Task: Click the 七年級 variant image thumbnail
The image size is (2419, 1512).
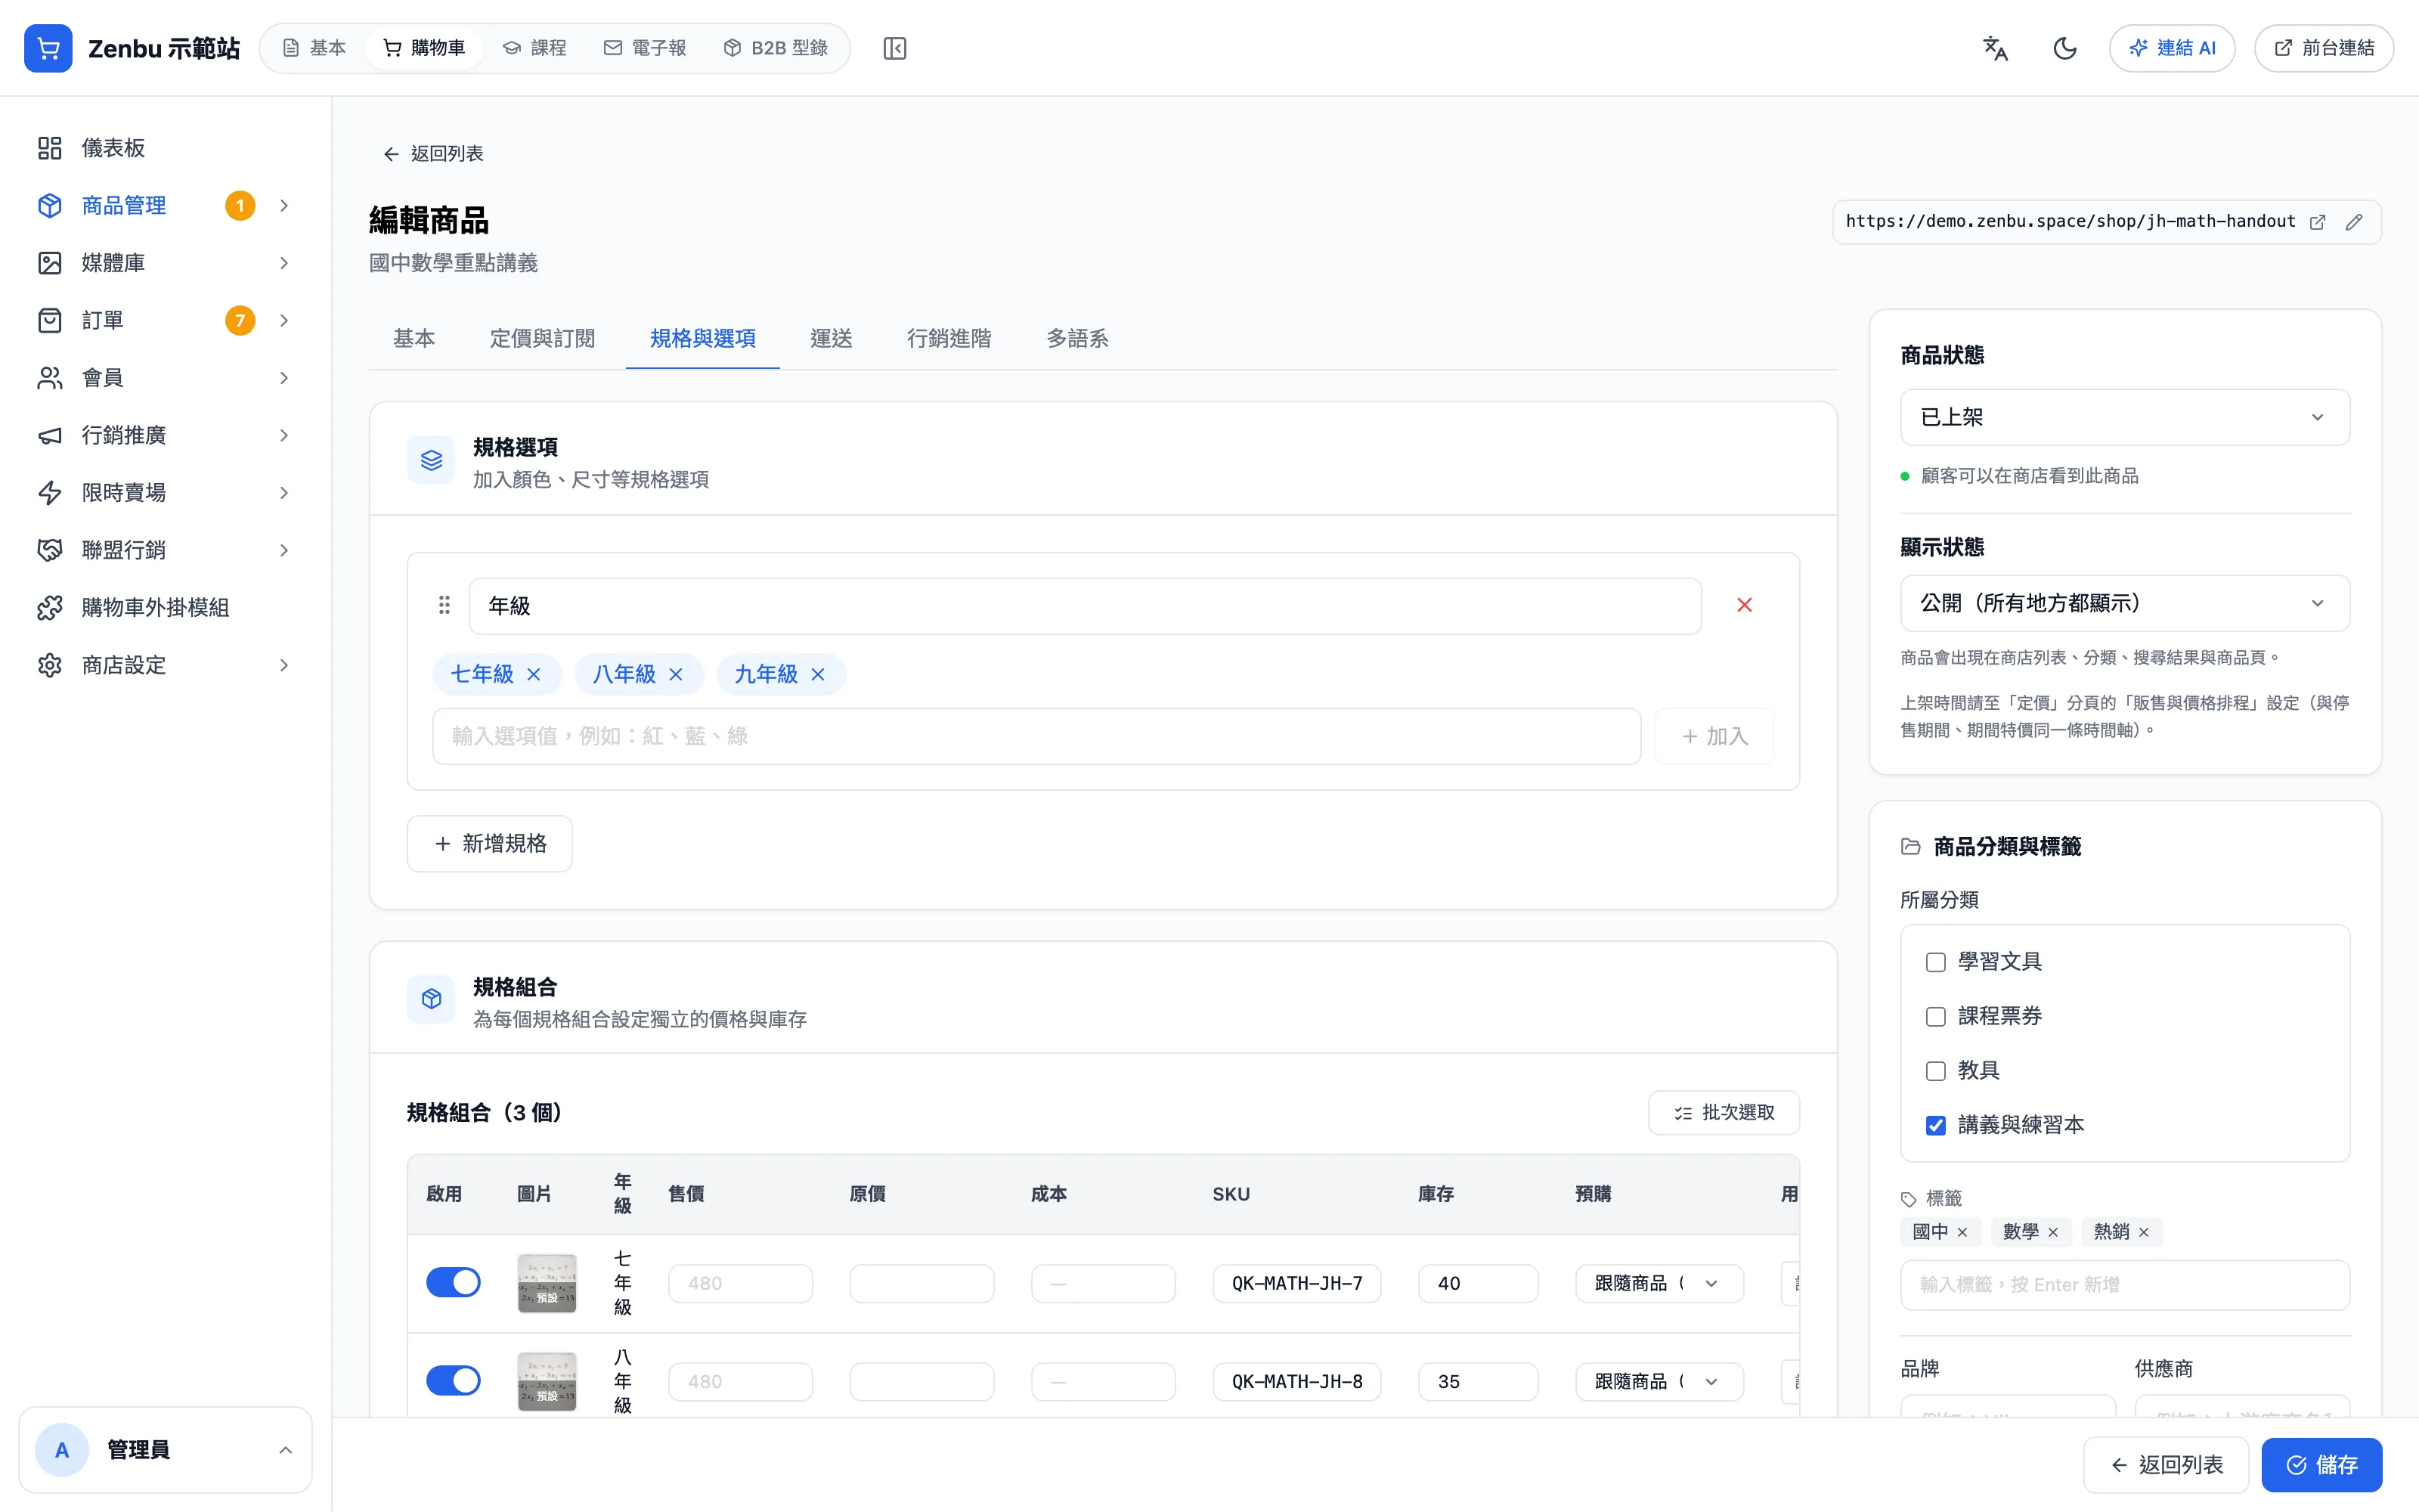Action: [x=547, y=1283]
